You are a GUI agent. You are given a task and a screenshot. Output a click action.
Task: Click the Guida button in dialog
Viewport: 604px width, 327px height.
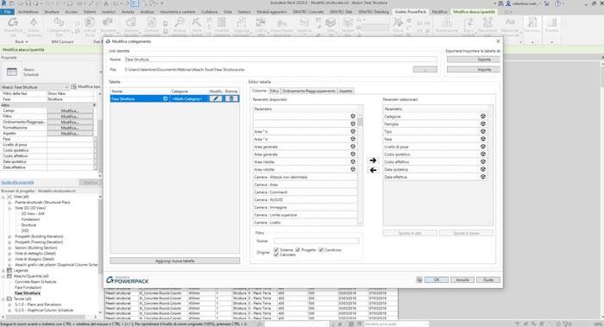[x=488, y=280]
